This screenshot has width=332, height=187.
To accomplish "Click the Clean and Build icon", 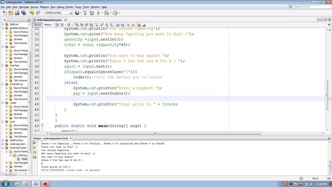I will tap(92, 13).
